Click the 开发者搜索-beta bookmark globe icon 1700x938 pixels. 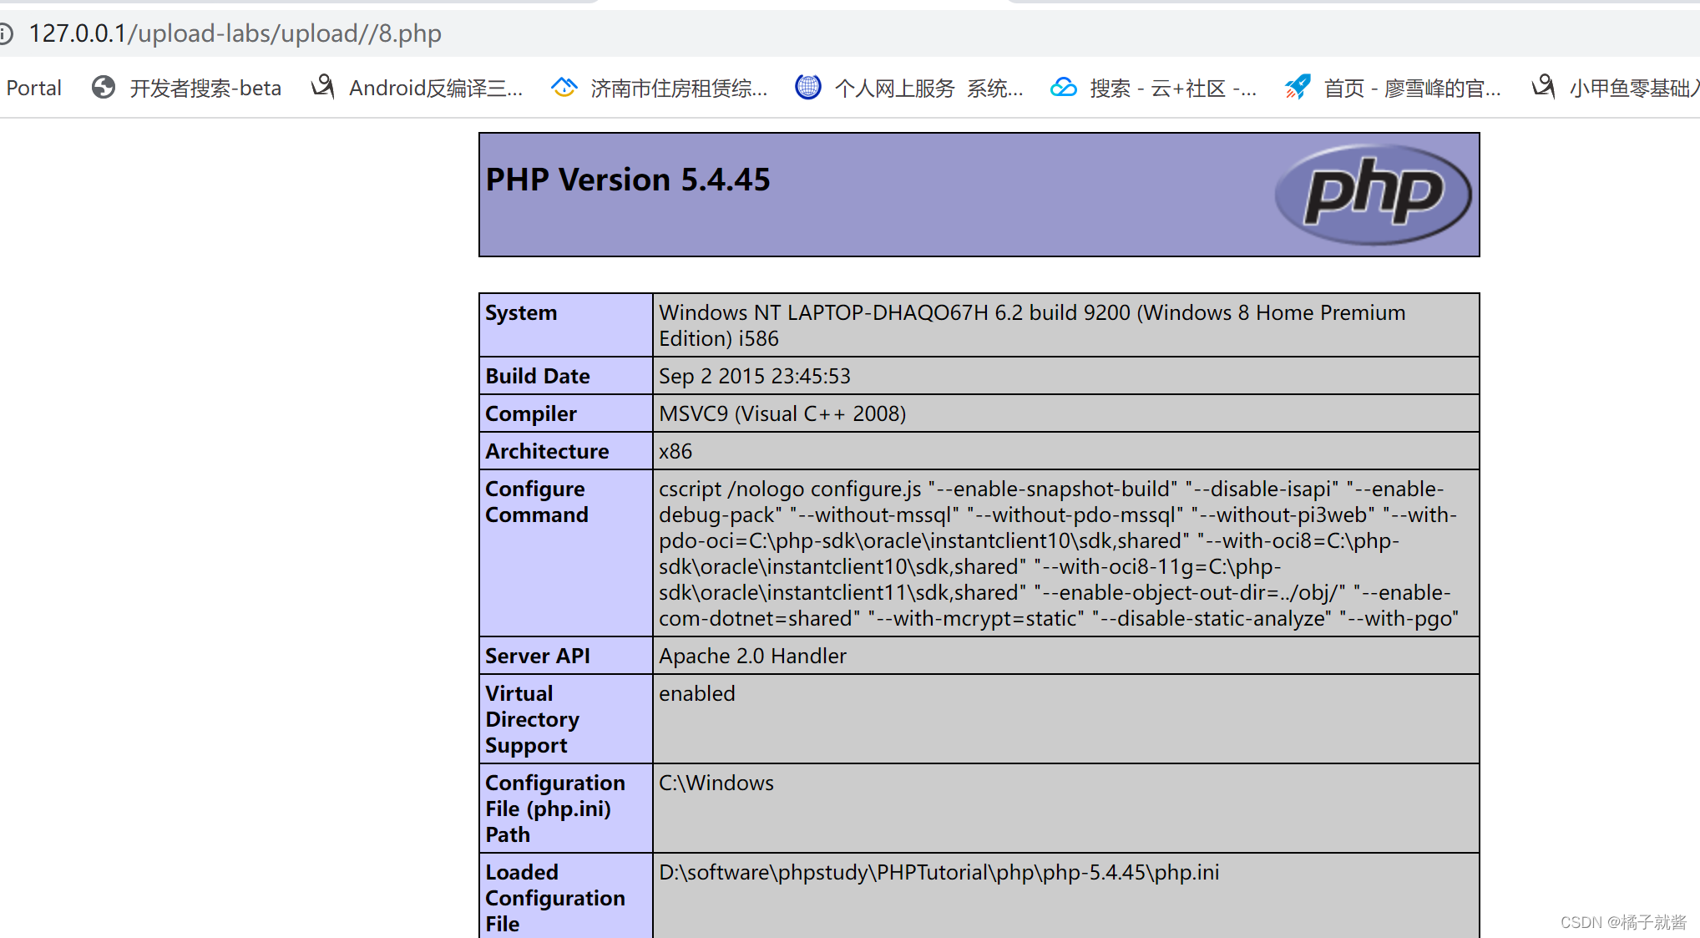pos(104,88)
